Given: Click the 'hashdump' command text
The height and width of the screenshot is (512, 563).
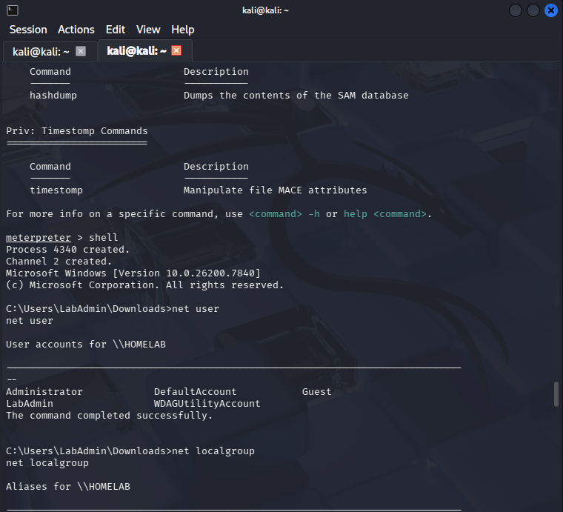Looking at the screenshot, I should (x=53, y=96).
